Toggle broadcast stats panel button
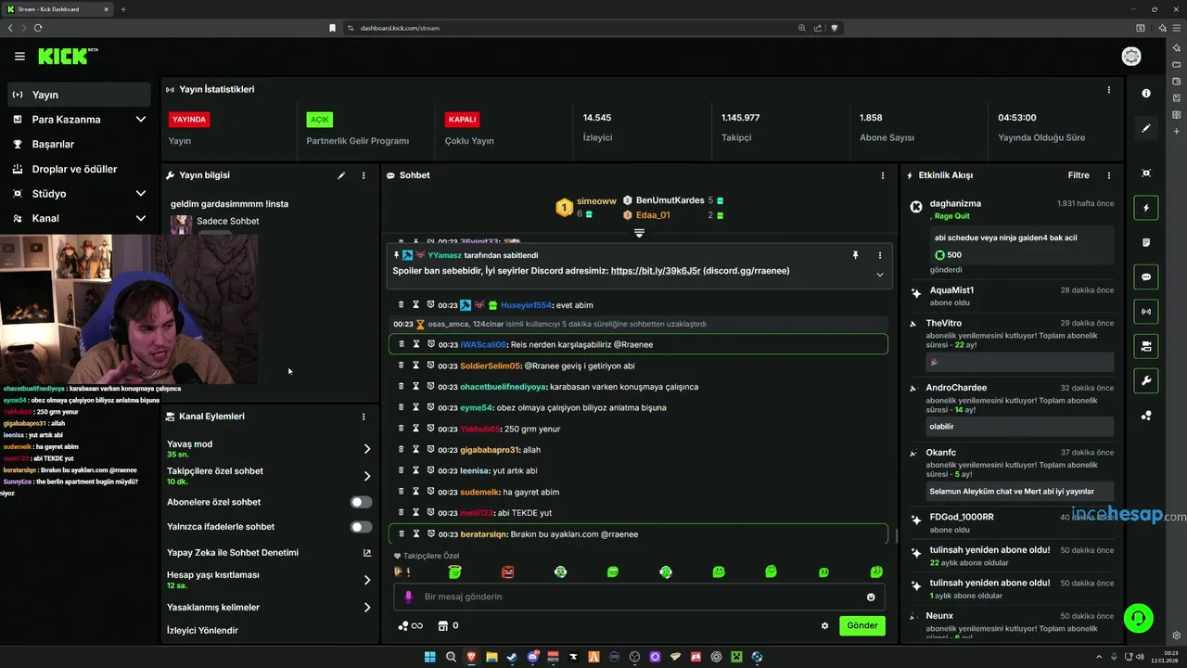The height and width of the screenshot is (668, 1187). tap(1146, 312)
